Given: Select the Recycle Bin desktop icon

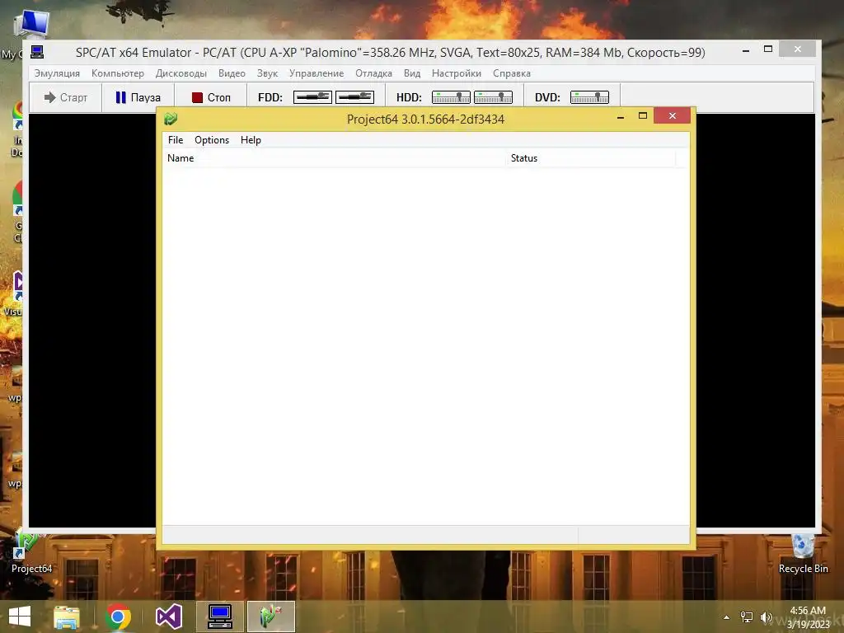Looking at the screenshot, I should point(803,553).
